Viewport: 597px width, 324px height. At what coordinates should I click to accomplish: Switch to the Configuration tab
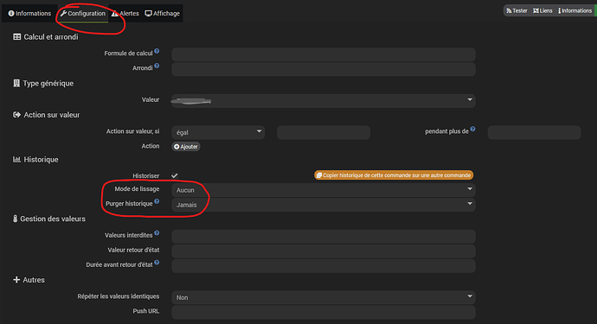click(82, 13)
